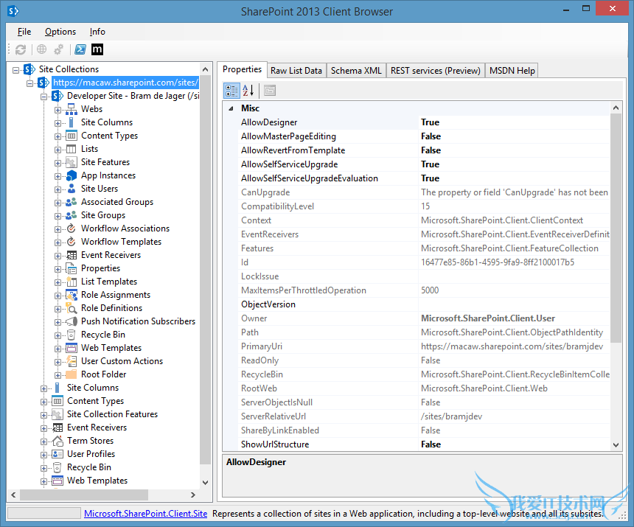Image resolution: width=634 pixels, height=527 pixels.
Task: Click the Lists node icon
Action: click(x=72, y=149)
